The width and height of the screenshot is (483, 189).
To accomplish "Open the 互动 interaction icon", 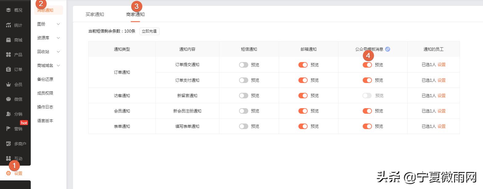I will tap(9, 158).
